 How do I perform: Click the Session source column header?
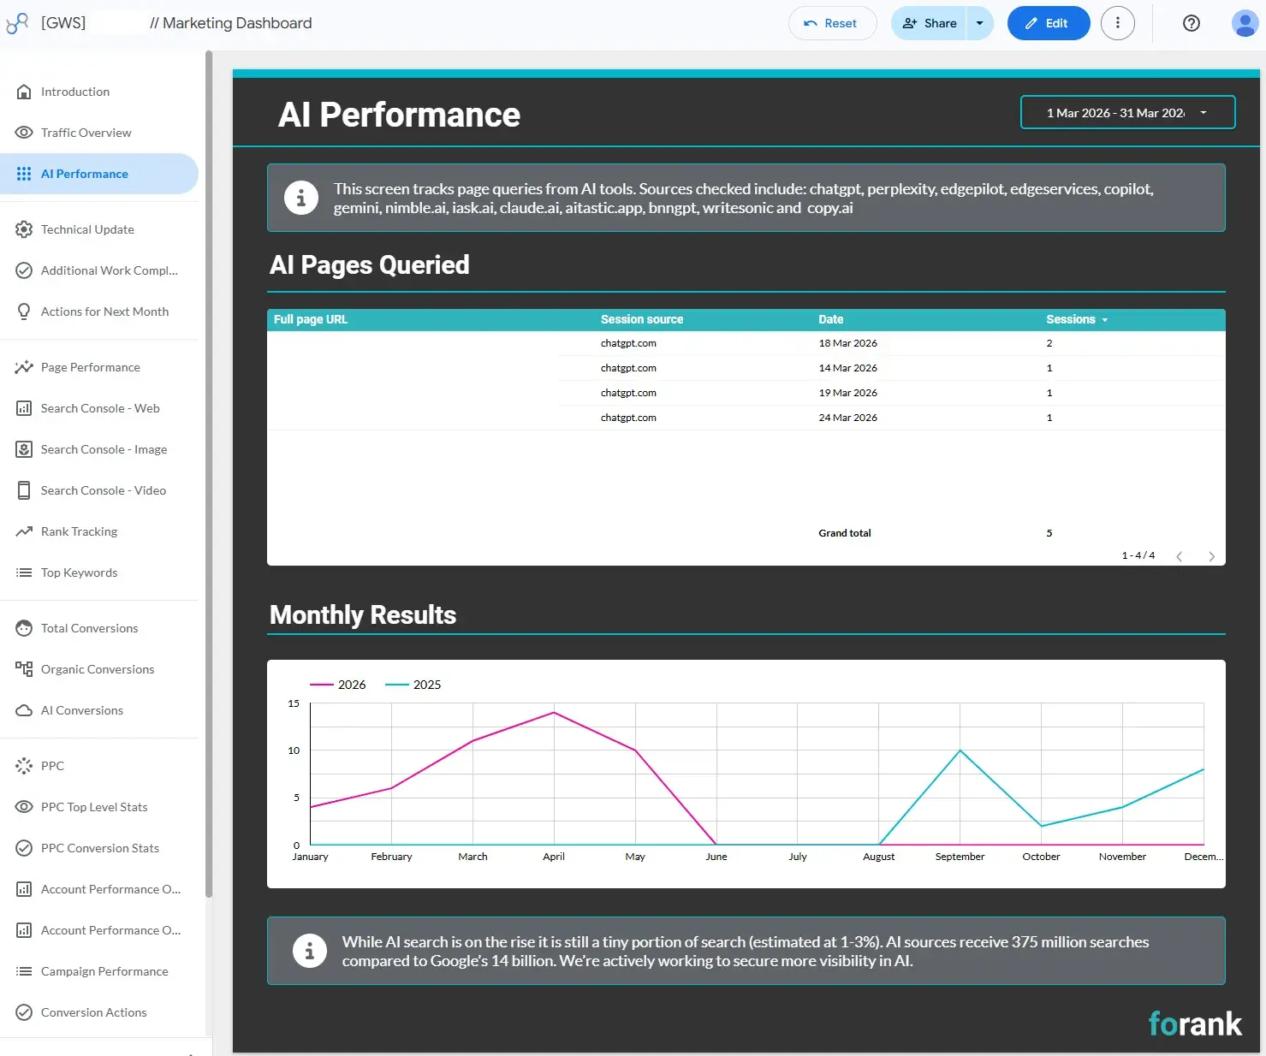tap(642, 319)
